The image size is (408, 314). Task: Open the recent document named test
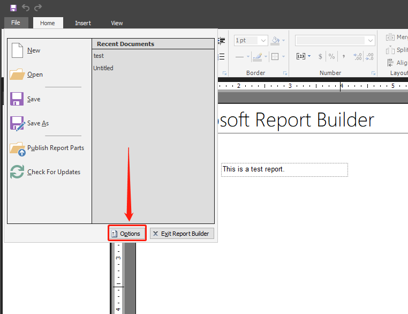click(99, 56)
